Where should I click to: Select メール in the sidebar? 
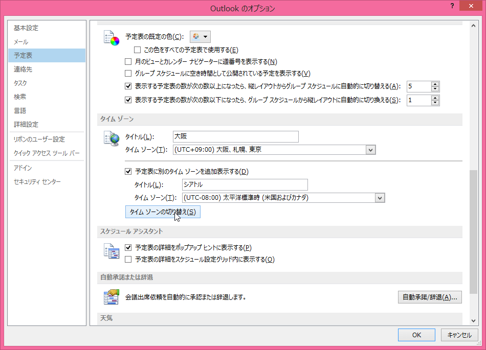[x=47, y=42]
